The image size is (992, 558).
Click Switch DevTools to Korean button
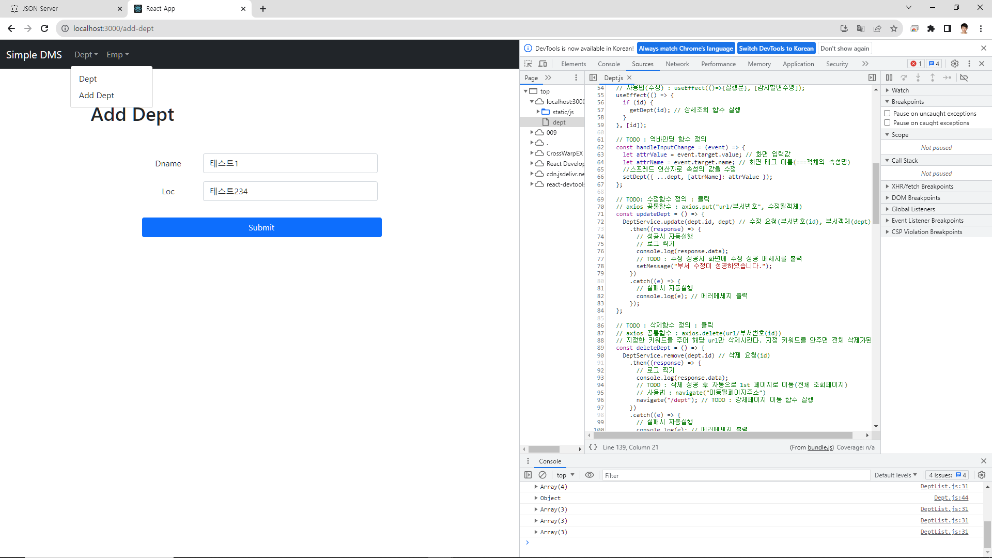[776, 49]
